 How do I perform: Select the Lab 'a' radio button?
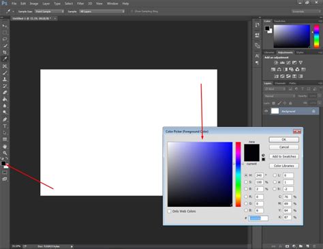275,182
